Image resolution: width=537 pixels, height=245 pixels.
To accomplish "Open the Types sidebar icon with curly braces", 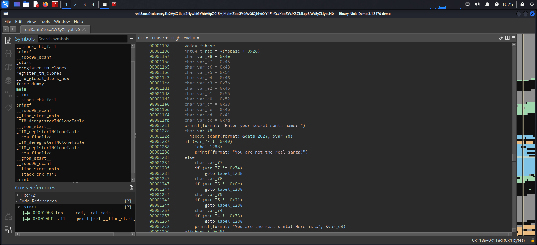I will coord(8,54).
